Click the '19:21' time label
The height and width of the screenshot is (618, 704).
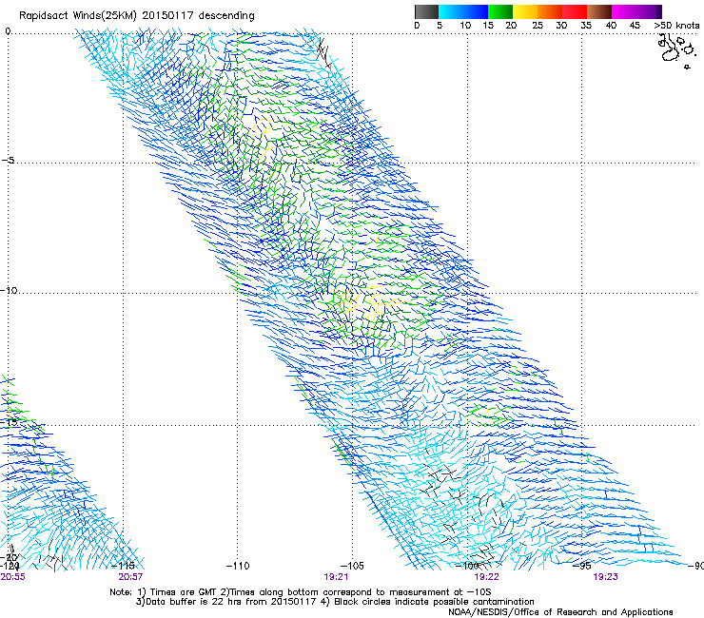(336, 577)
